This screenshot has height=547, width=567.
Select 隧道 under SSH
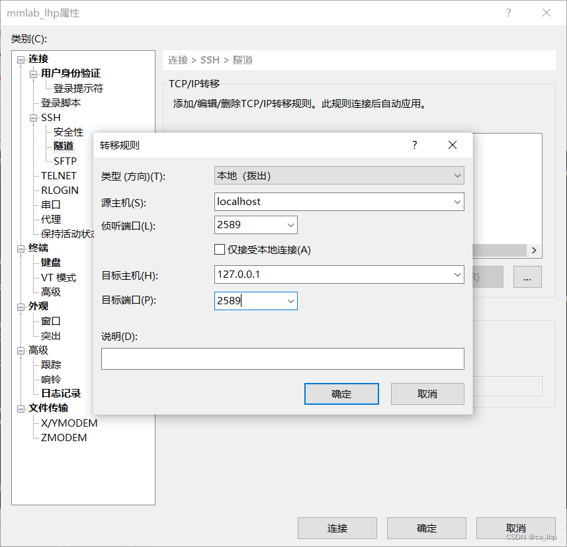(64, 146)
